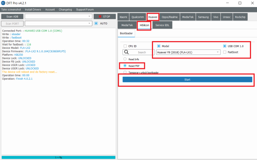Open the Huawei MediaTek sub-tab
Image resolution: width=257 pixels, height=160 pixels.
click(x=127, y=25)
